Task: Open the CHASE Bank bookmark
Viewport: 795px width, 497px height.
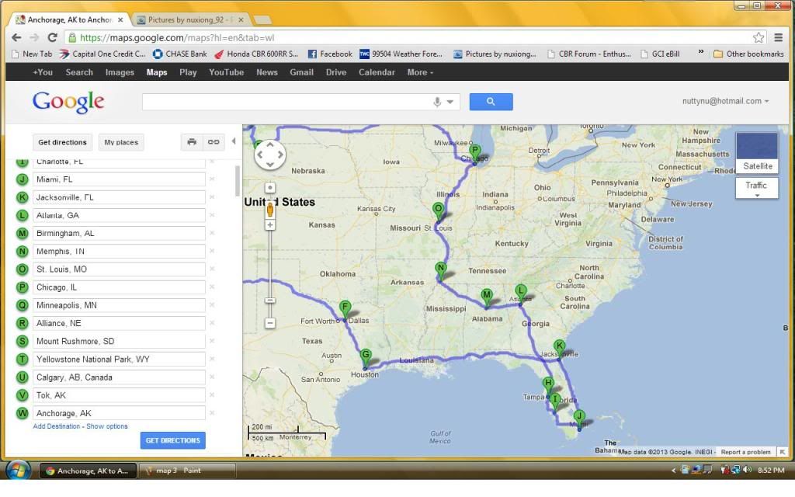Action: tap(180, 54)
